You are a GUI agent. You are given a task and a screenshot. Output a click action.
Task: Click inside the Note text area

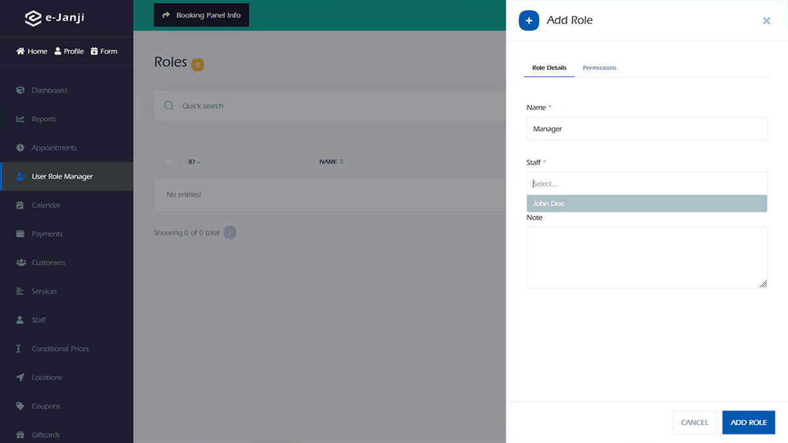[x=647, y=257]
